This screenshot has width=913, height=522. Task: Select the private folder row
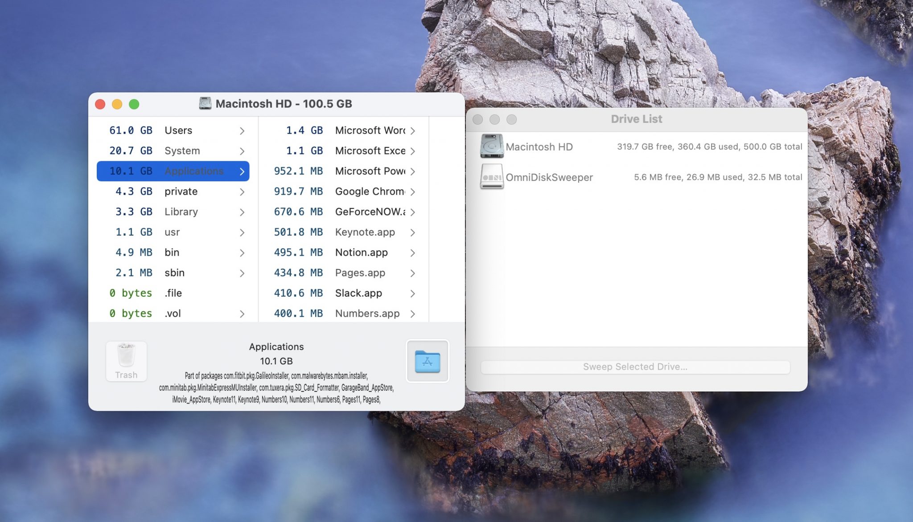[173, 192]
